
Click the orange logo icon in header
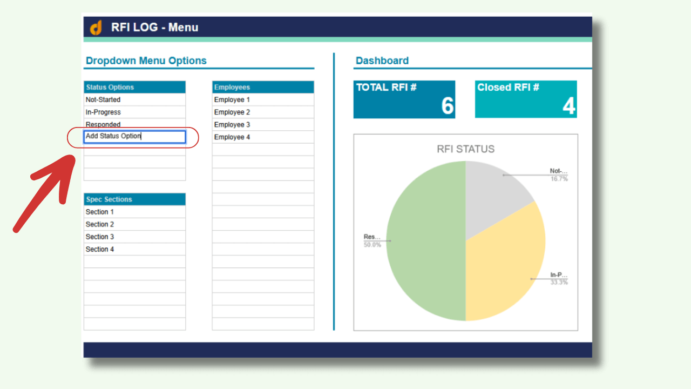click(96, 27)
